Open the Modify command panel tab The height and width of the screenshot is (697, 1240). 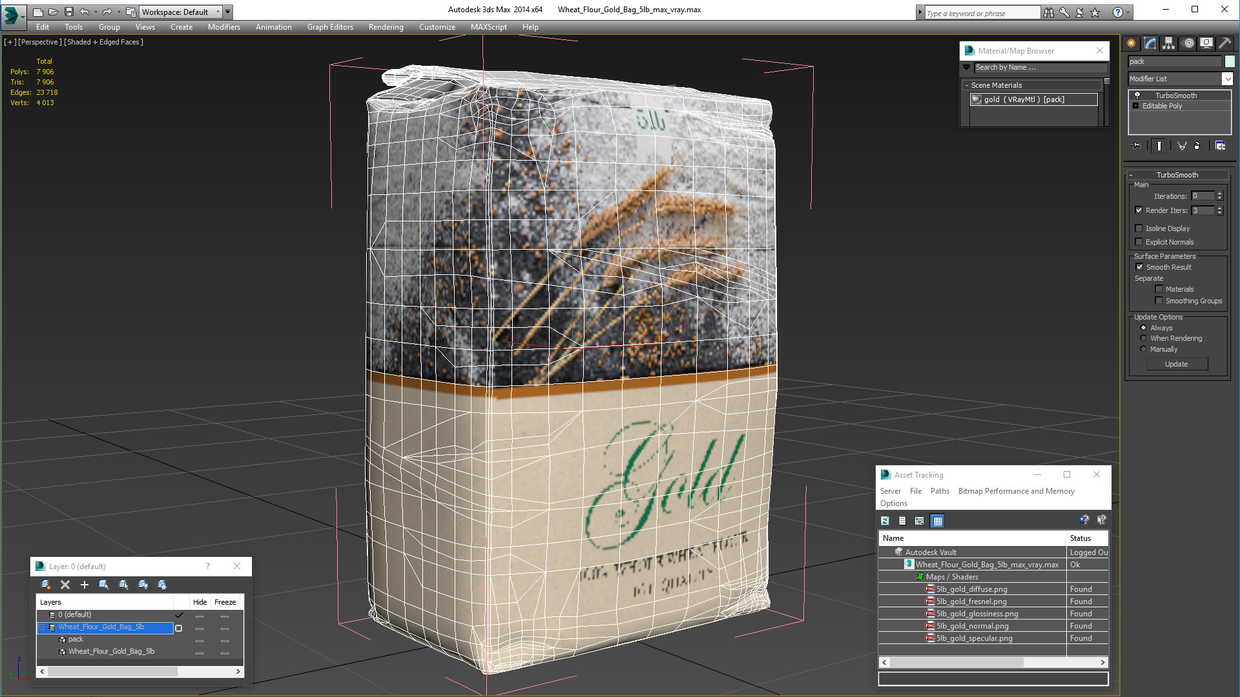click(1150, 43)
